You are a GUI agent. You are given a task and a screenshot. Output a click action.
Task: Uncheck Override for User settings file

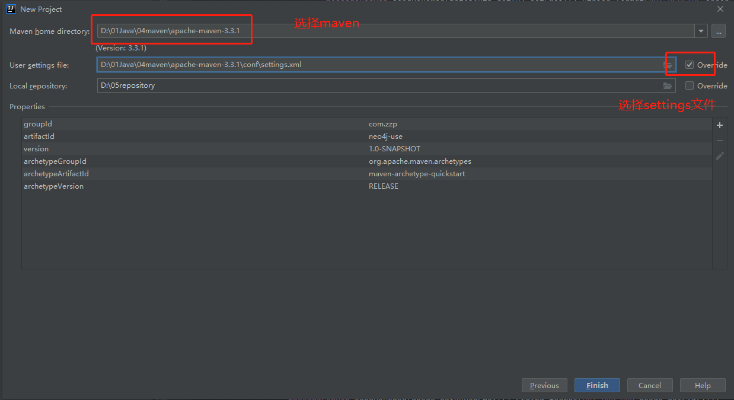click(x=690, y=65)
